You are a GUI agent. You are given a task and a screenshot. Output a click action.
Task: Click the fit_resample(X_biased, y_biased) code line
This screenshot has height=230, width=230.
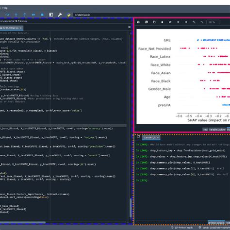pyautogui.click(x=29, y=51)
